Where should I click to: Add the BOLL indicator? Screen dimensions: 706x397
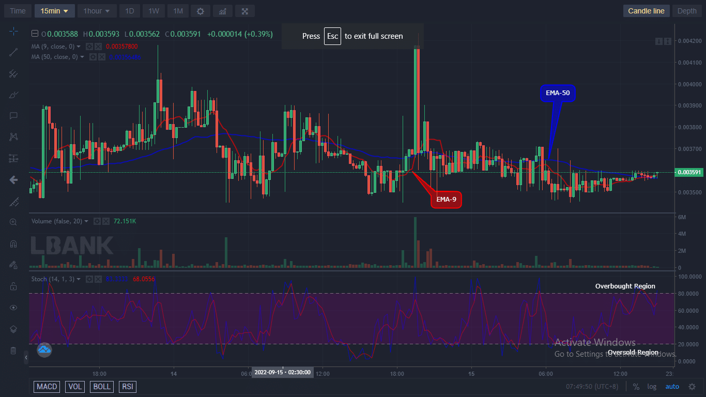pyautogui.click(x=102, y=387)
